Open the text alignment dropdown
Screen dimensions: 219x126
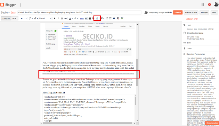point(103,18)
